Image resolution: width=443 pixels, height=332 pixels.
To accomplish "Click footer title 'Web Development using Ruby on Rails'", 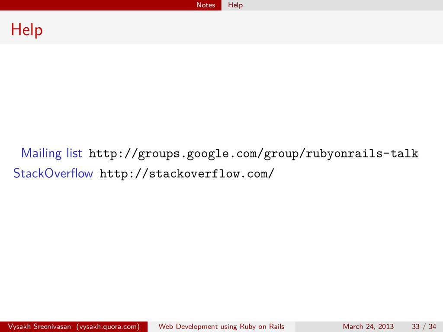I will [x=221, y=327].
